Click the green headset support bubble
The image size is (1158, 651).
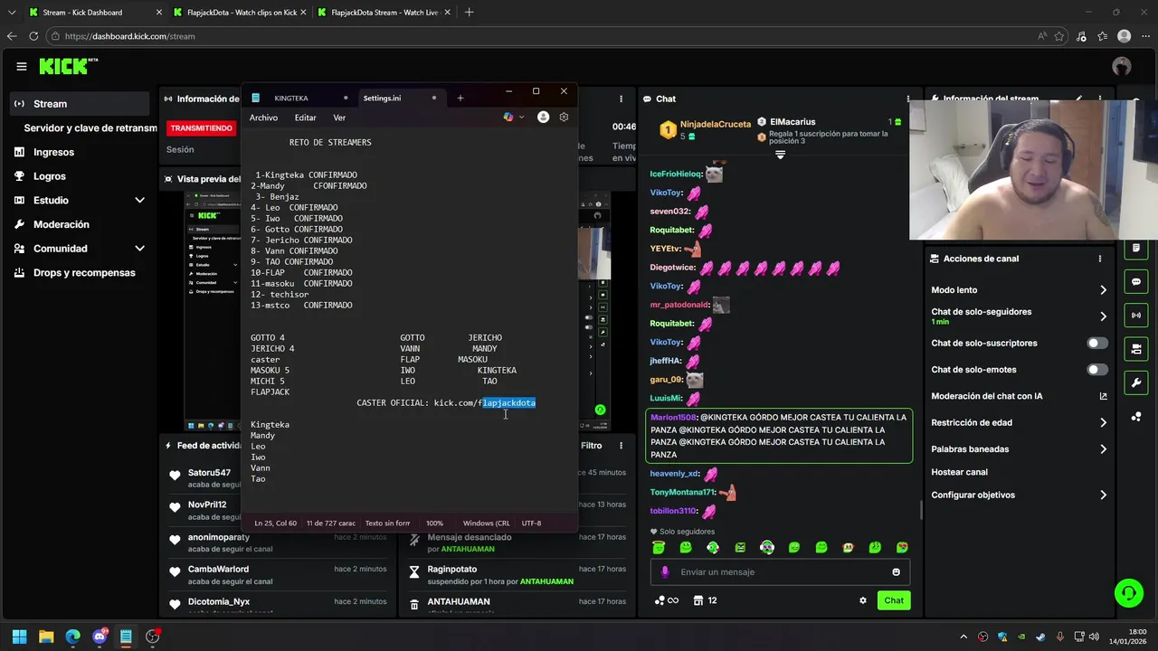pyautogui.click(x=1128, y=593)
